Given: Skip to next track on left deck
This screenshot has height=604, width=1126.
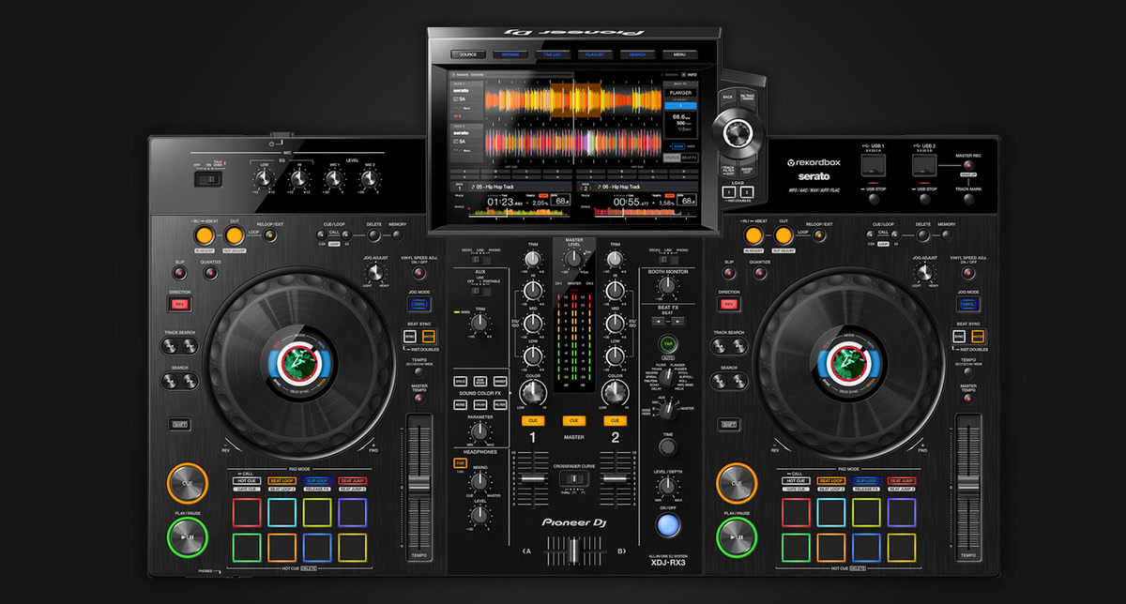Looking at the screenshot, I should click(x=190, y=346).
